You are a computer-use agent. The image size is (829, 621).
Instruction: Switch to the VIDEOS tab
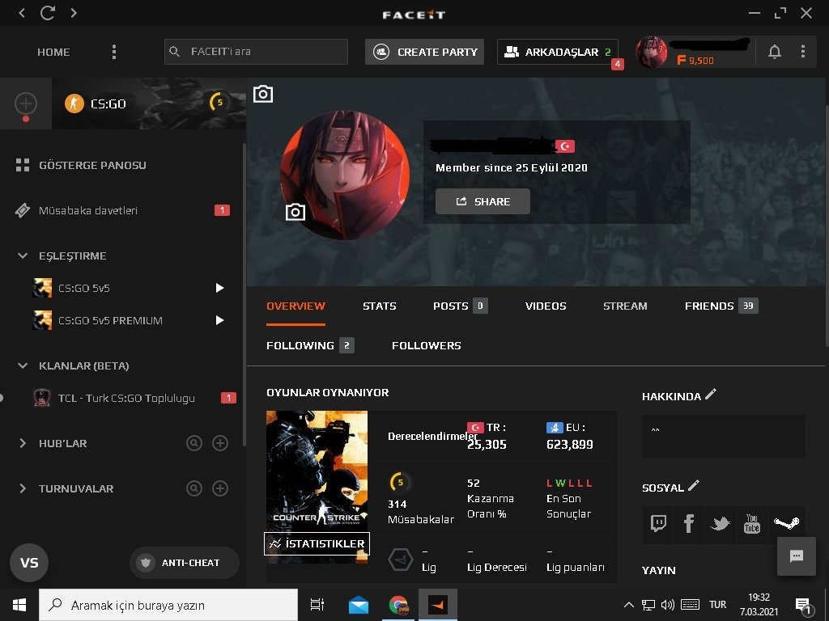[x=546, y=306]
